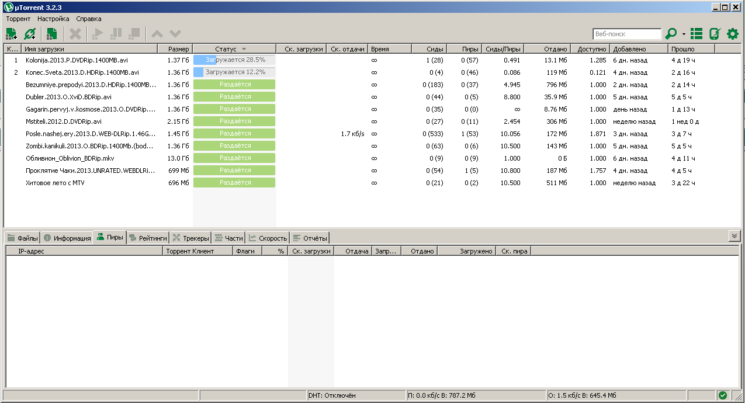This screenshot has height=403, width=745.
Task: Click the Статус column sort arrow
Action: click(x=244, y=49)
